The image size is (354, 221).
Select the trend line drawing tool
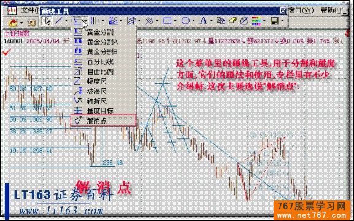[x=59, y=21]
